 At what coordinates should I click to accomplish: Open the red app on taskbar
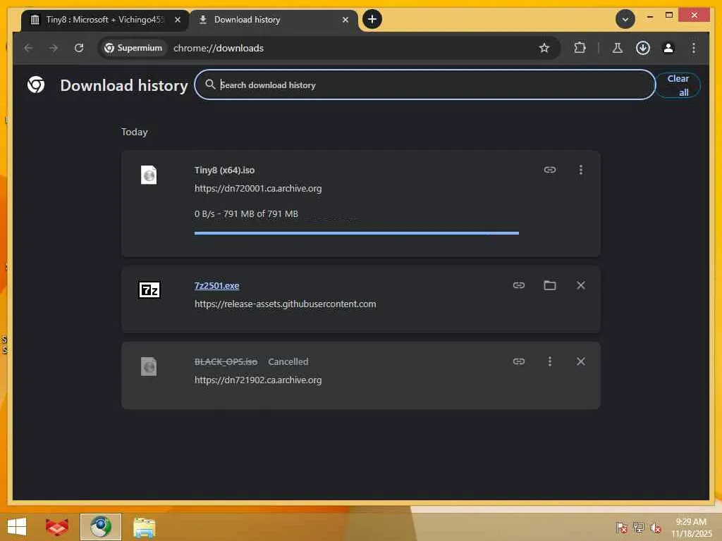pos(57,527)
